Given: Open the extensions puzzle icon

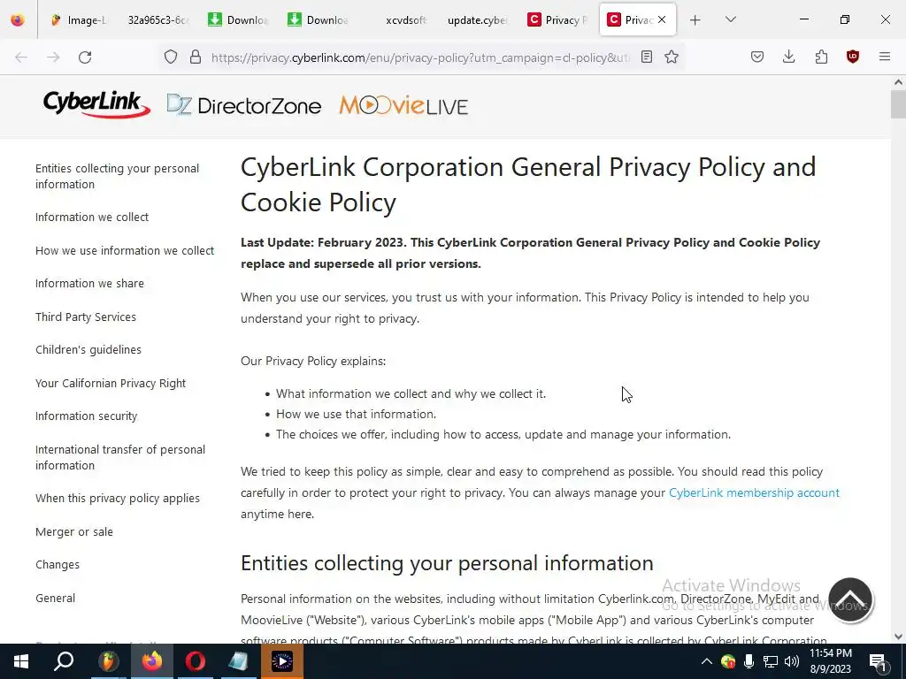Looking at the screenshot, I should point(821,57).
